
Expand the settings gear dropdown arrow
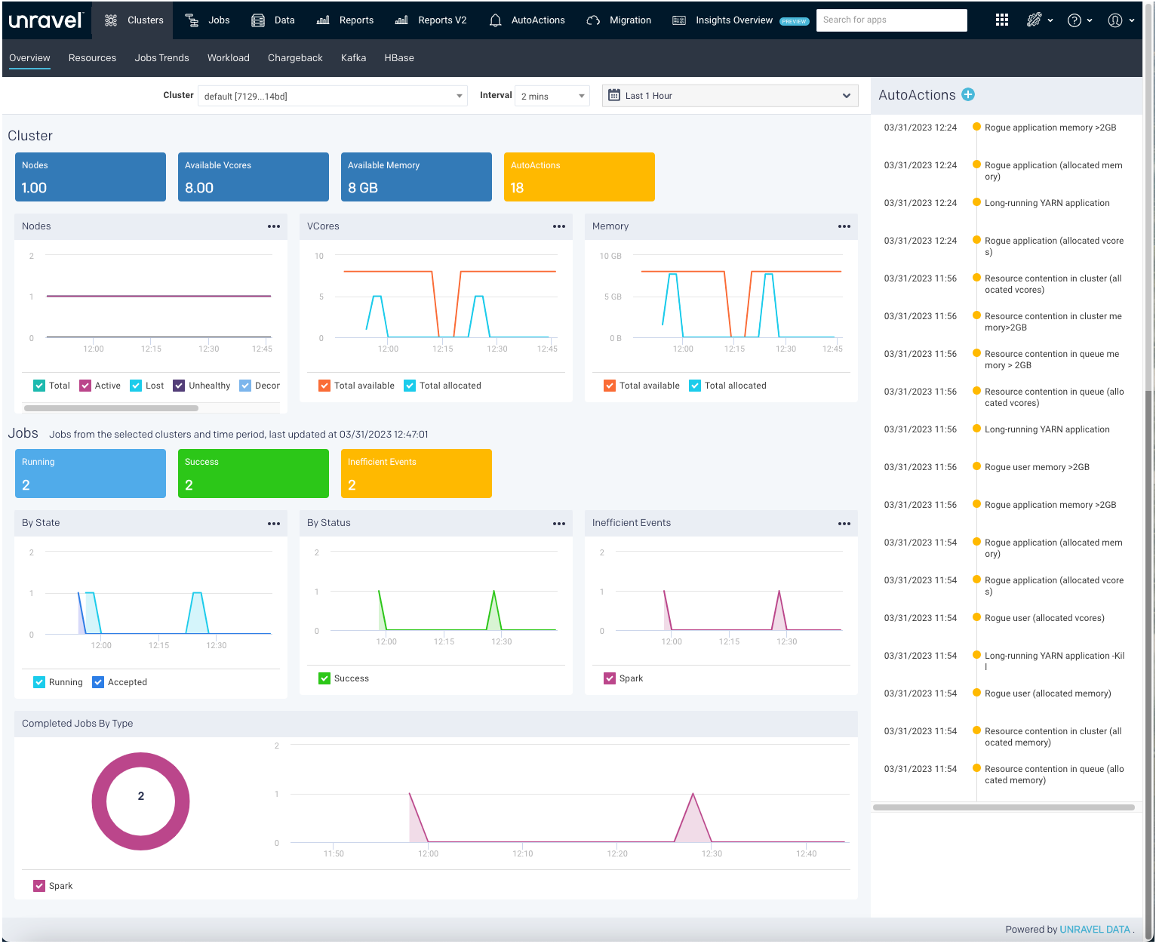click(x=1050, y=21)
